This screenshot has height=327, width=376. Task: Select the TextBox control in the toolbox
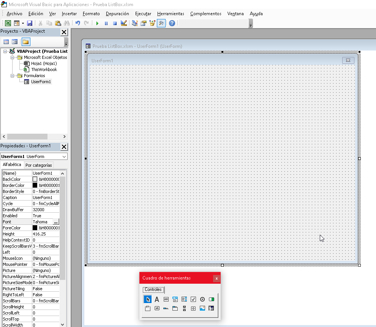166,299
